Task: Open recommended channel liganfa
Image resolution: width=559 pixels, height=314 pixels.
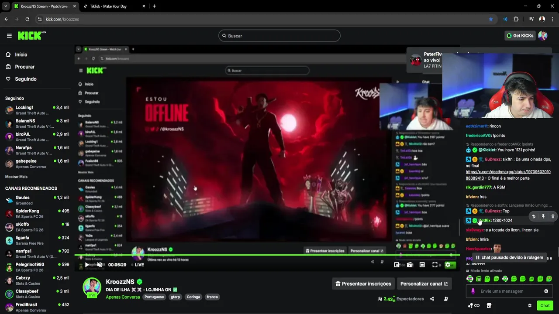Action: tap(37, 240)
